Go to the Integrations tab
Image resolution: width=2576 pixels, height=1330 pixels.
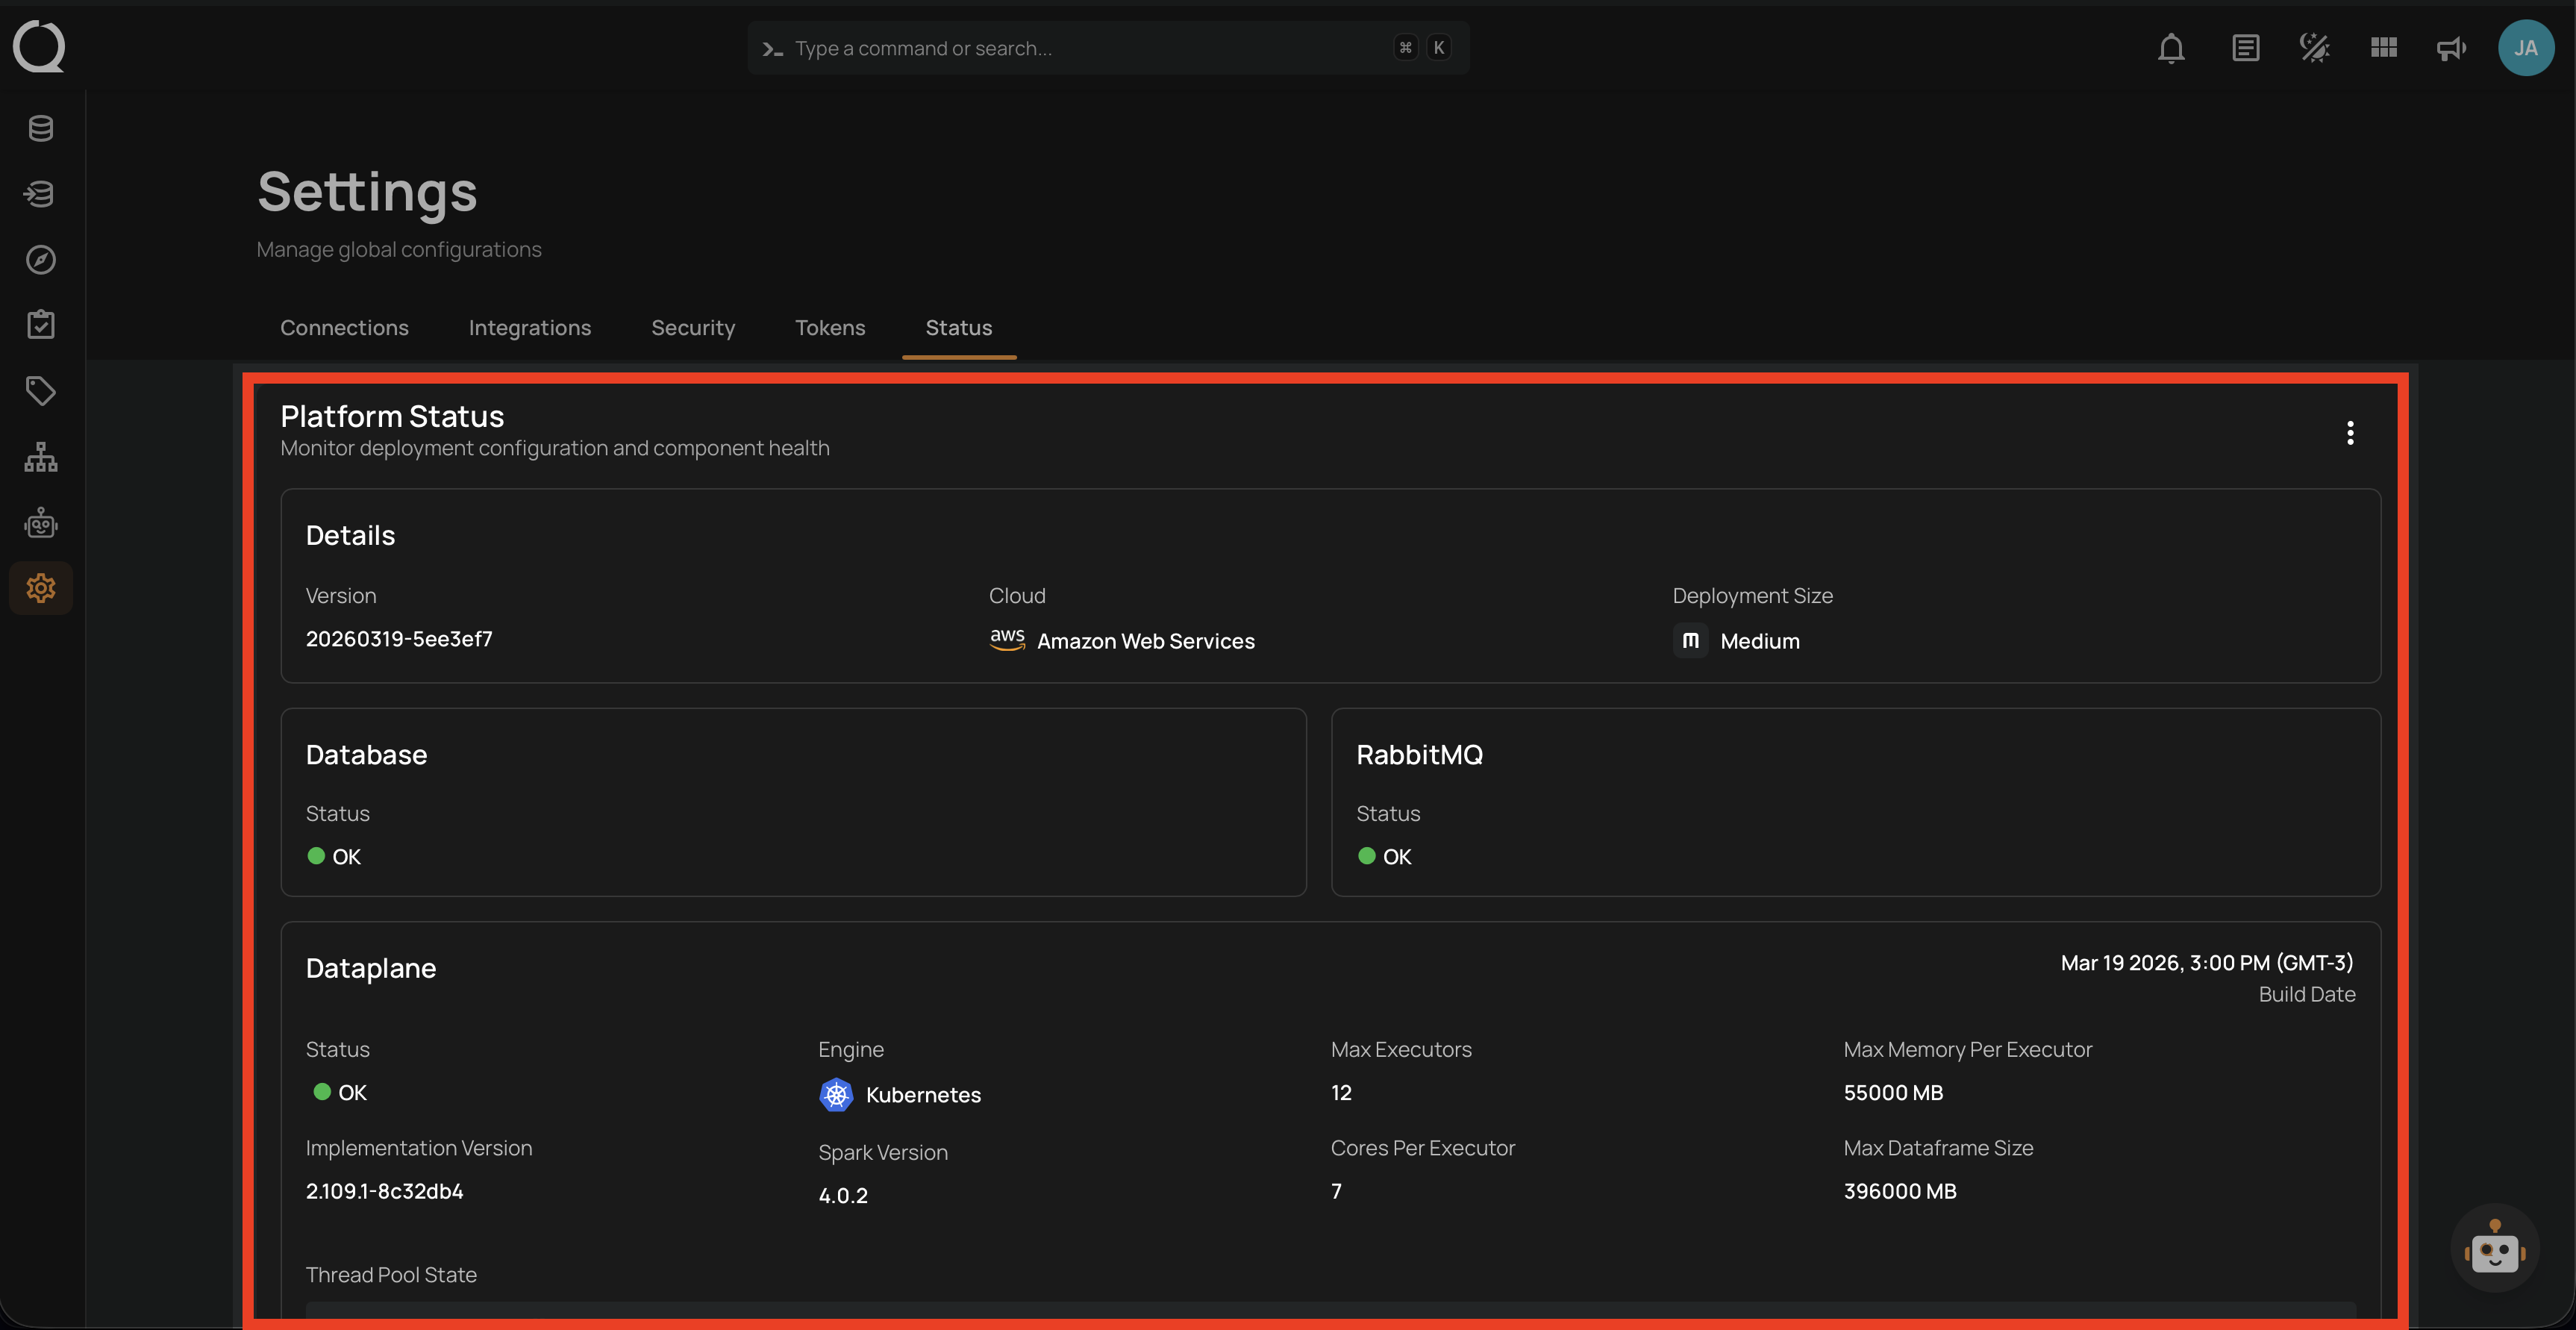coord(530,328)
